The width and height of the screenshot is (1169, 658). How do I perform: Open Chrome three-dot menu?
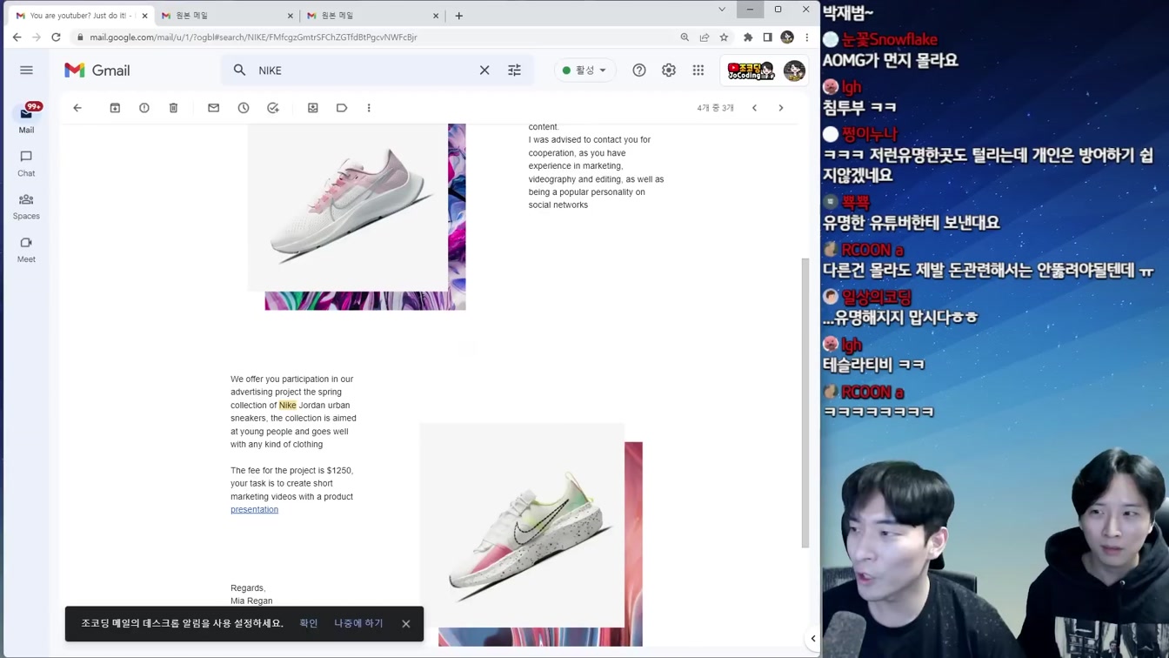click(807, 37)
